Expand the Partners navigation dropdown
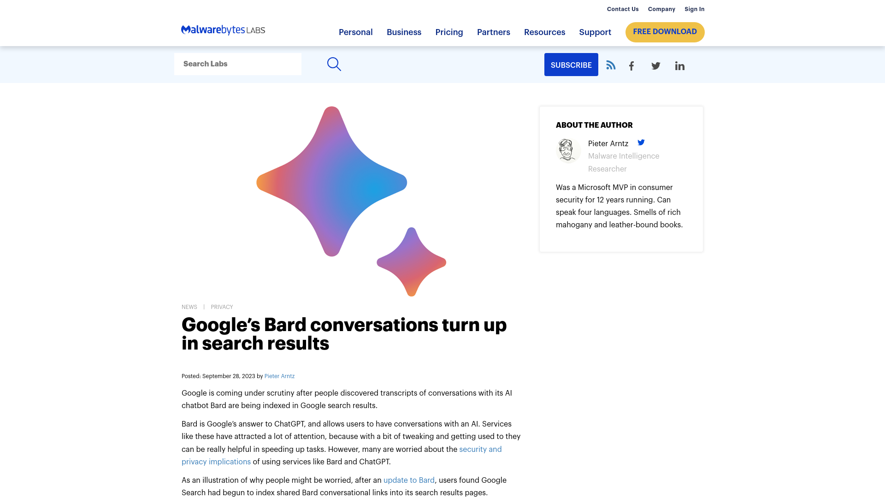The image size is (885, 498). tap(494, 32)
